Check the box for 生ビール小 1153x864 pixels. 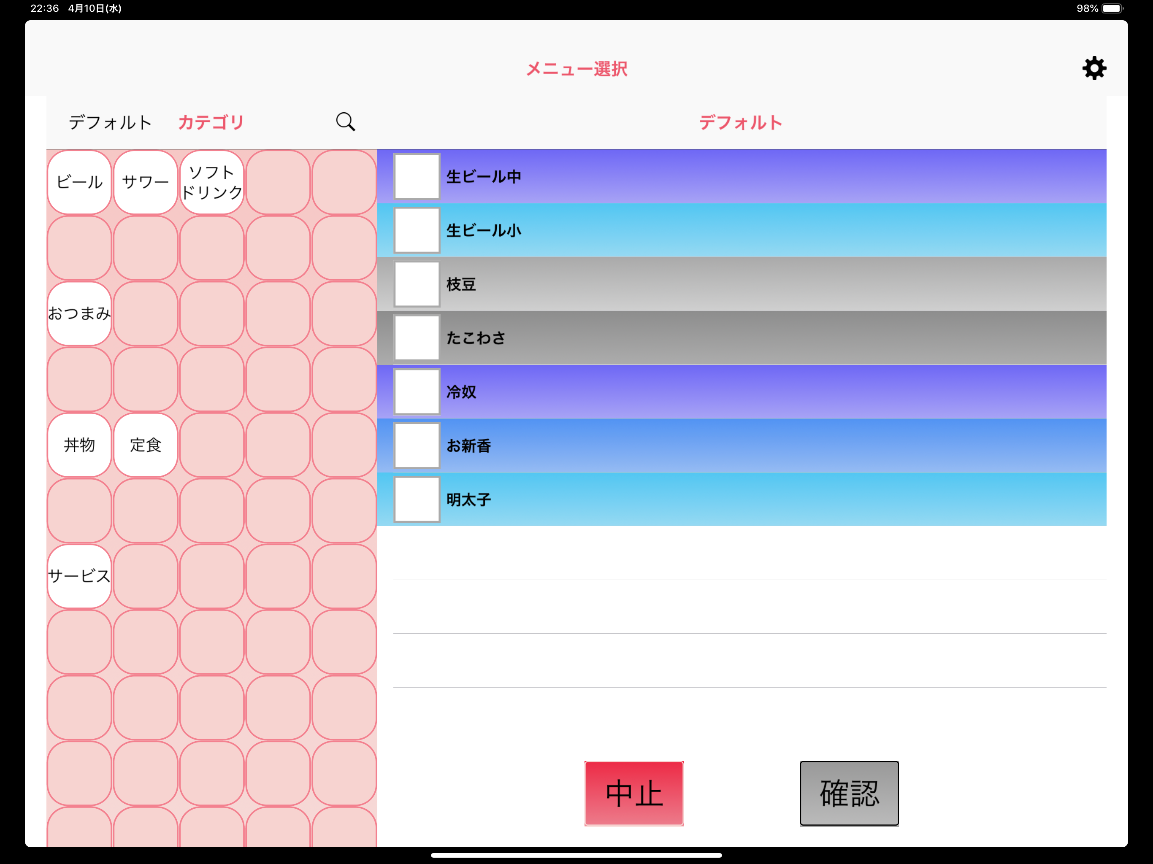click(417, 230)
